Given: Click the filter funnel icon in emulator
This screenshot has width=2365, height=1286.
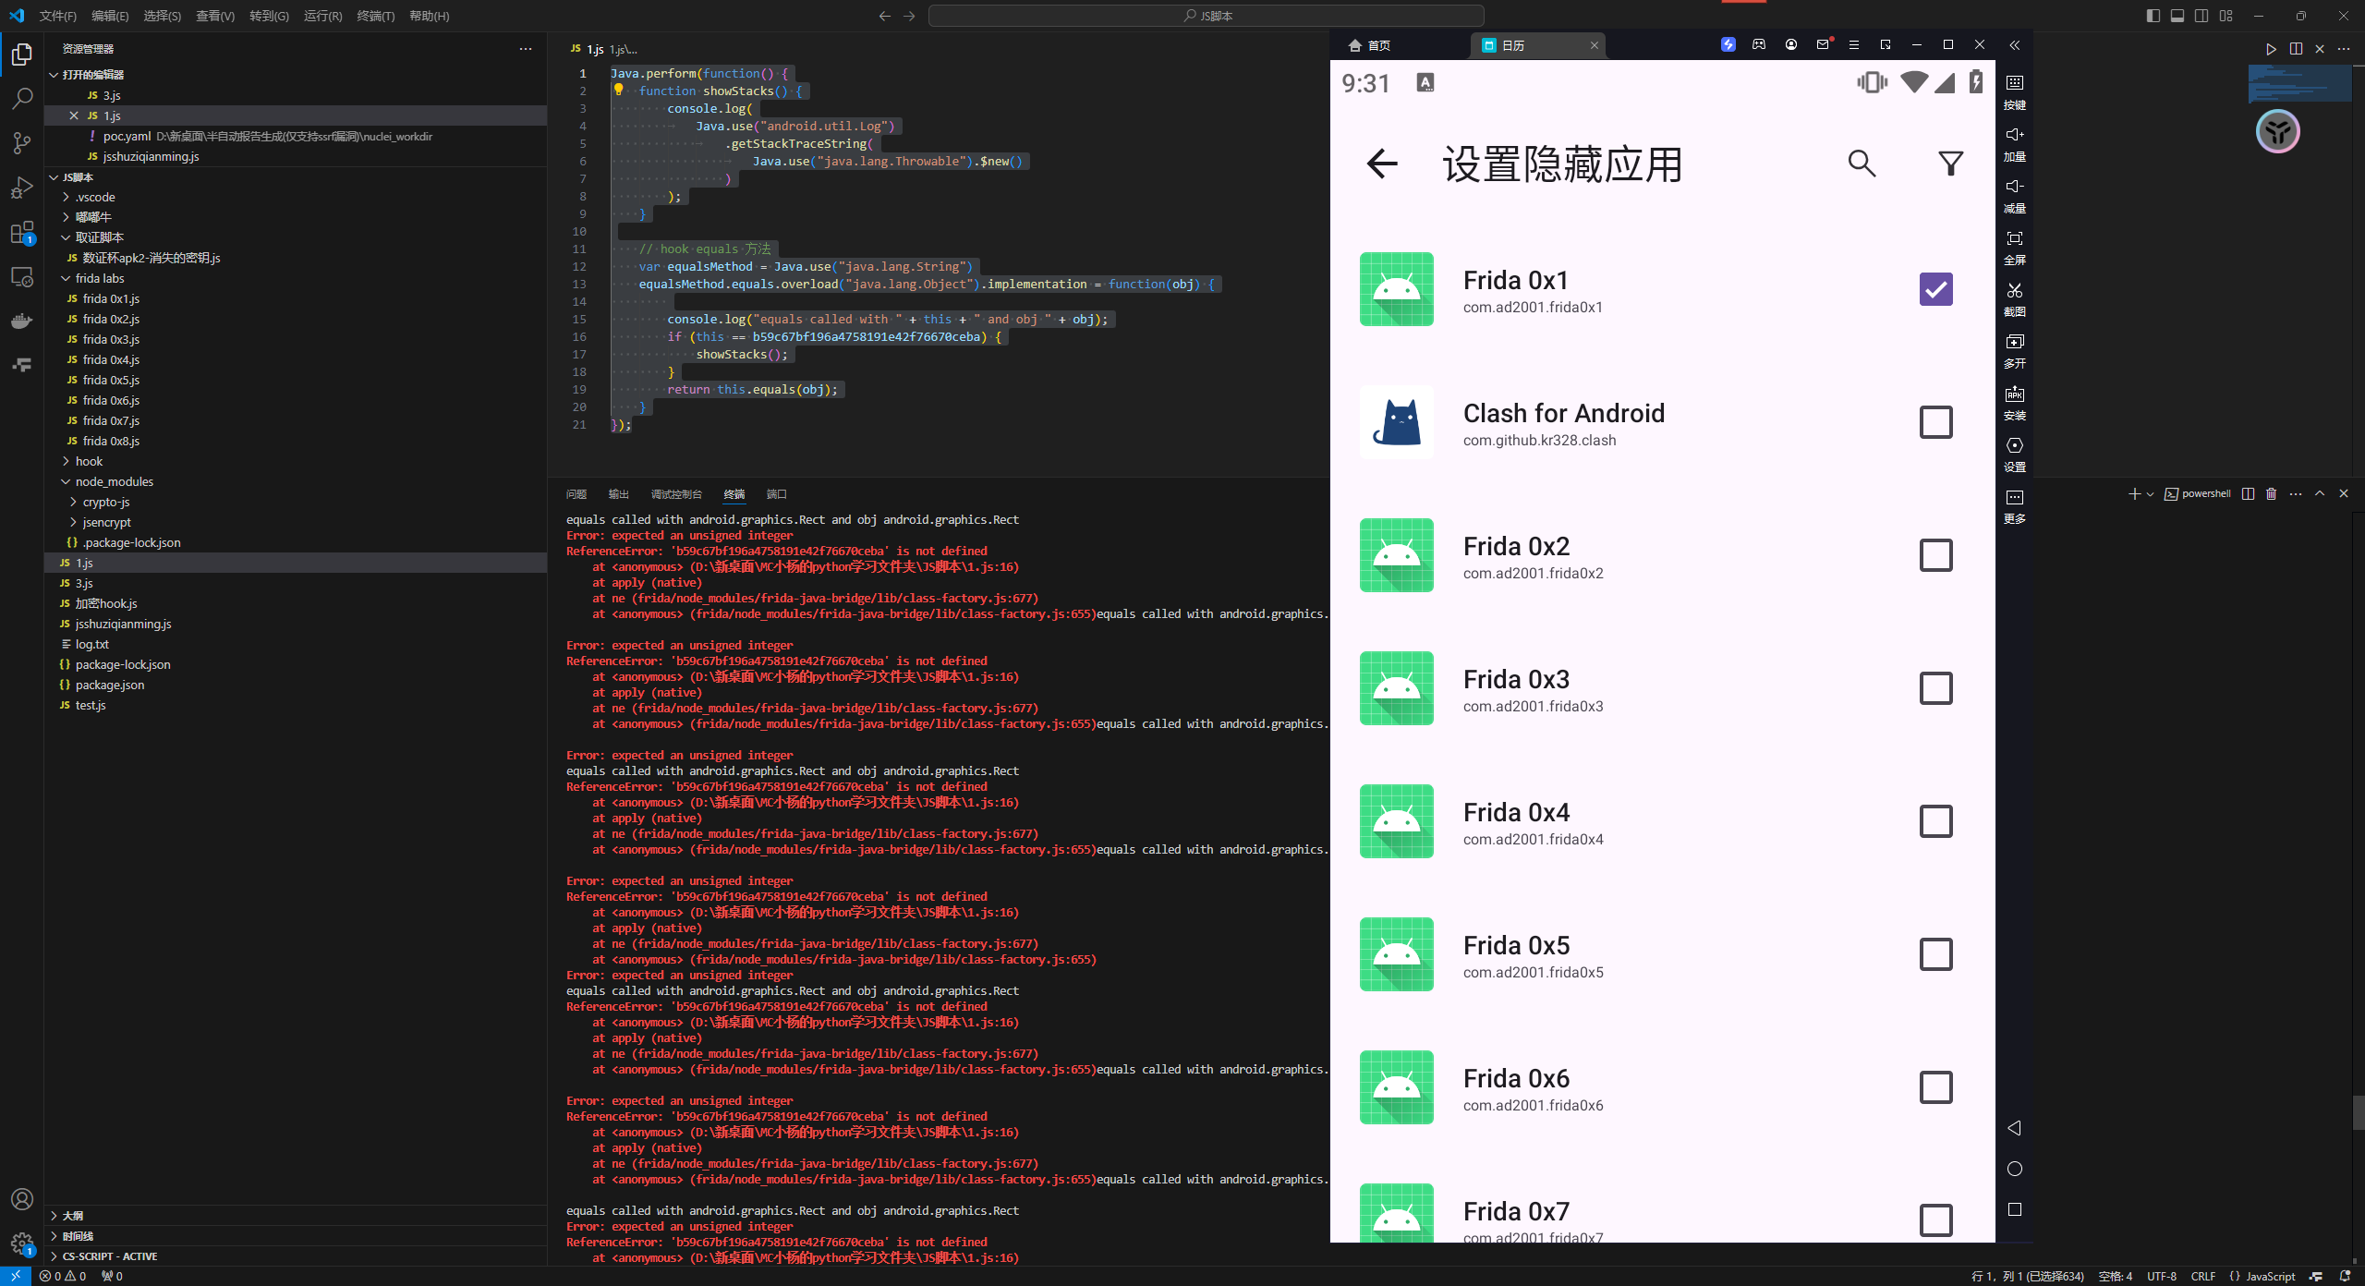Looking at the screenshot, I should (1950, 164).
